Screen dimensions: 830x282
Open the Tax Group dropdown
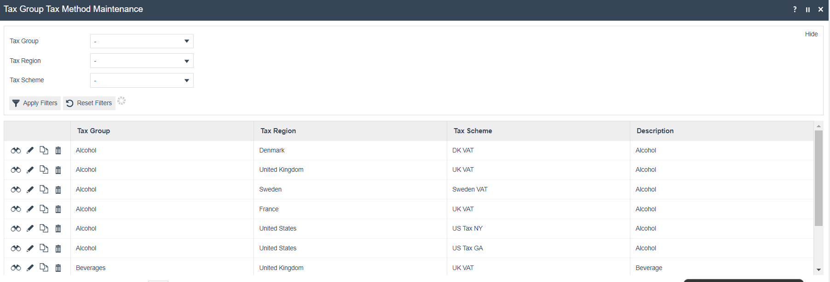pos(142,41)
